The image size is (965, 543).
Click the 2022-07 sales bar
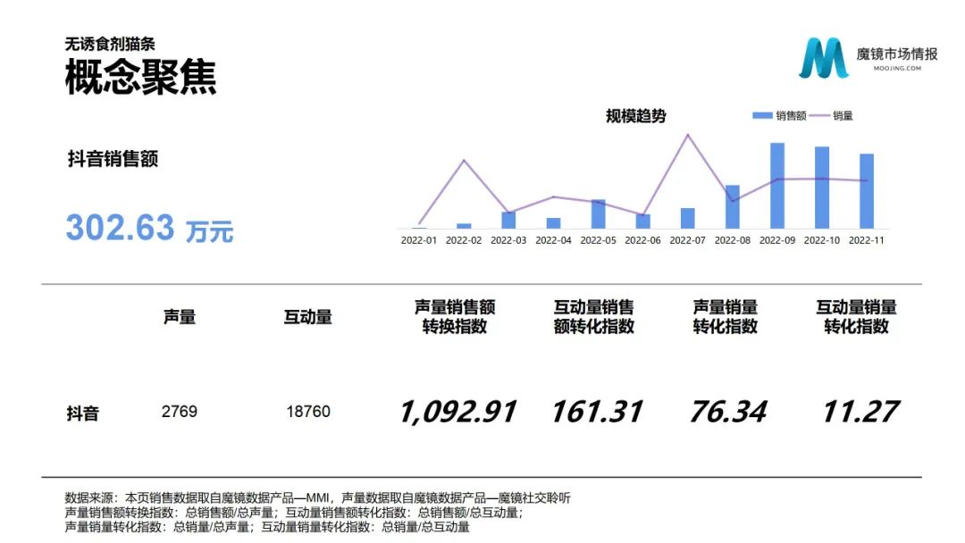click(x=687, y=218)
